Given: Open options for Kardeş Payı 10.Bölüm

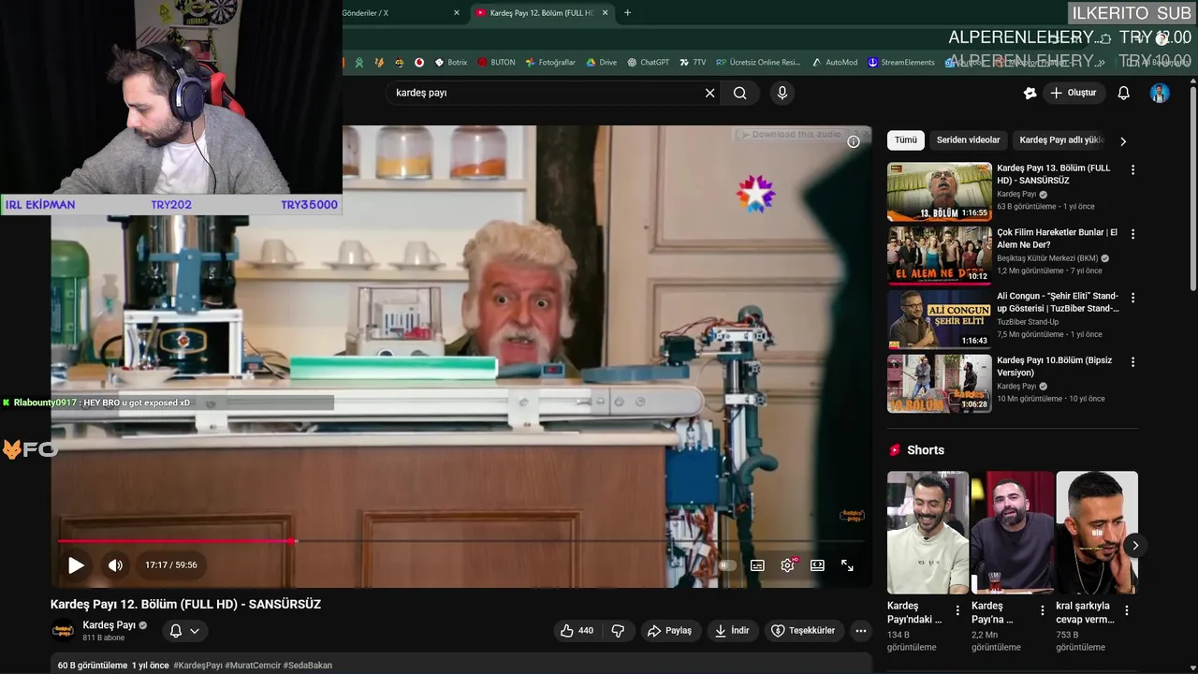Looking at the screenshot, I should 1132,361.
